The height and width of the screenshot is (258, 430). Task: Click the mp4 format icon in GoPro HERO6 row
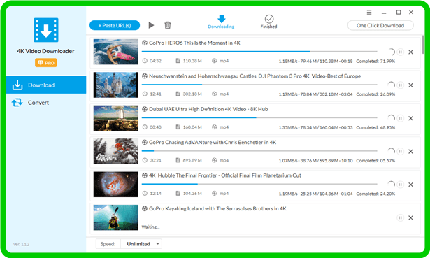pyautogui.click(x=214, y=61)
